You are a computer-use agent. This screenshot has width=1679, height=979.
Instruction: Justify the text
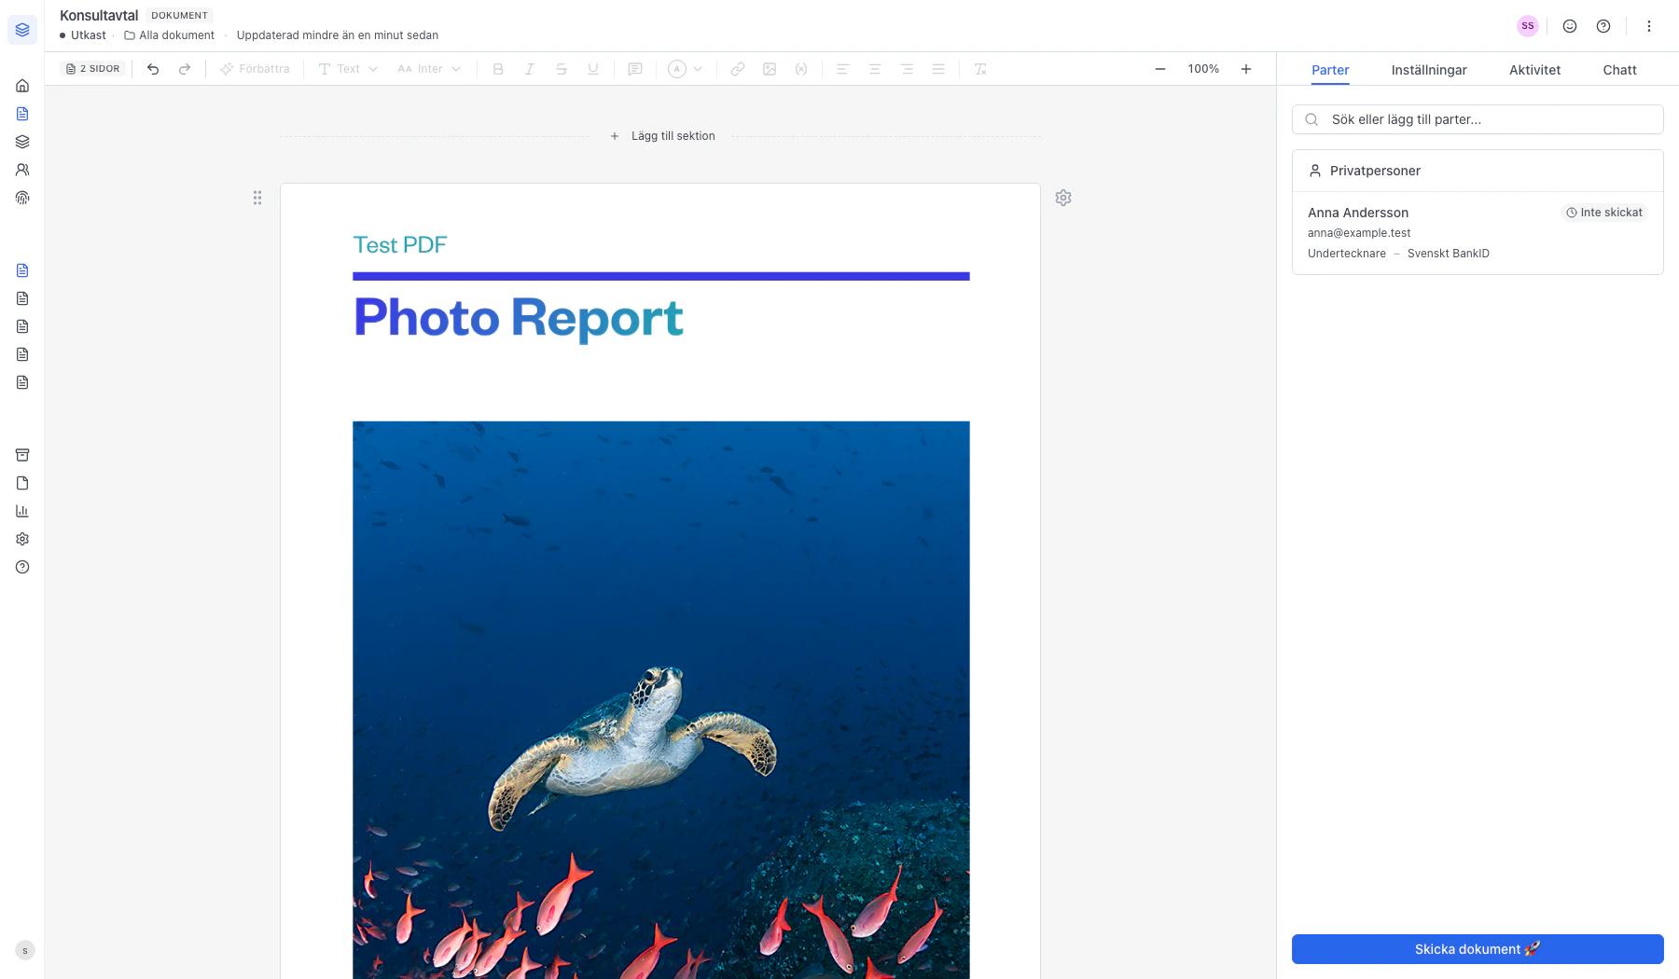pos(938,69)
